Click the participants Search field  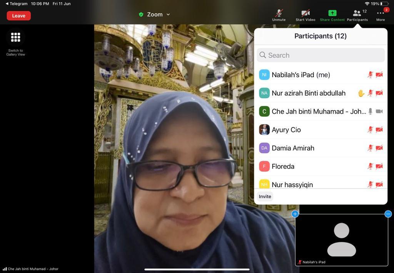(x=321, y=55)
